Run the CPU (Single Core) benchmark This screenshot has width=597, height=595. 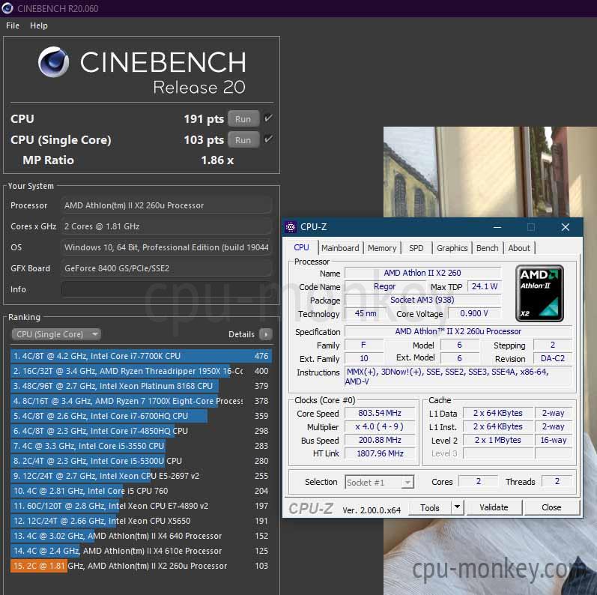(243, 140)
